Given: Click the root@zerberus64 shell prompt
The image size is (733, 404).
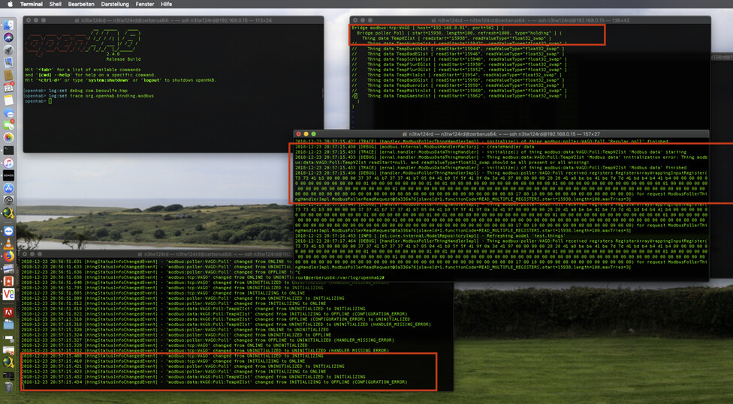Looking at the screenshot, I should pyautogui.click(x=340, y=277).
